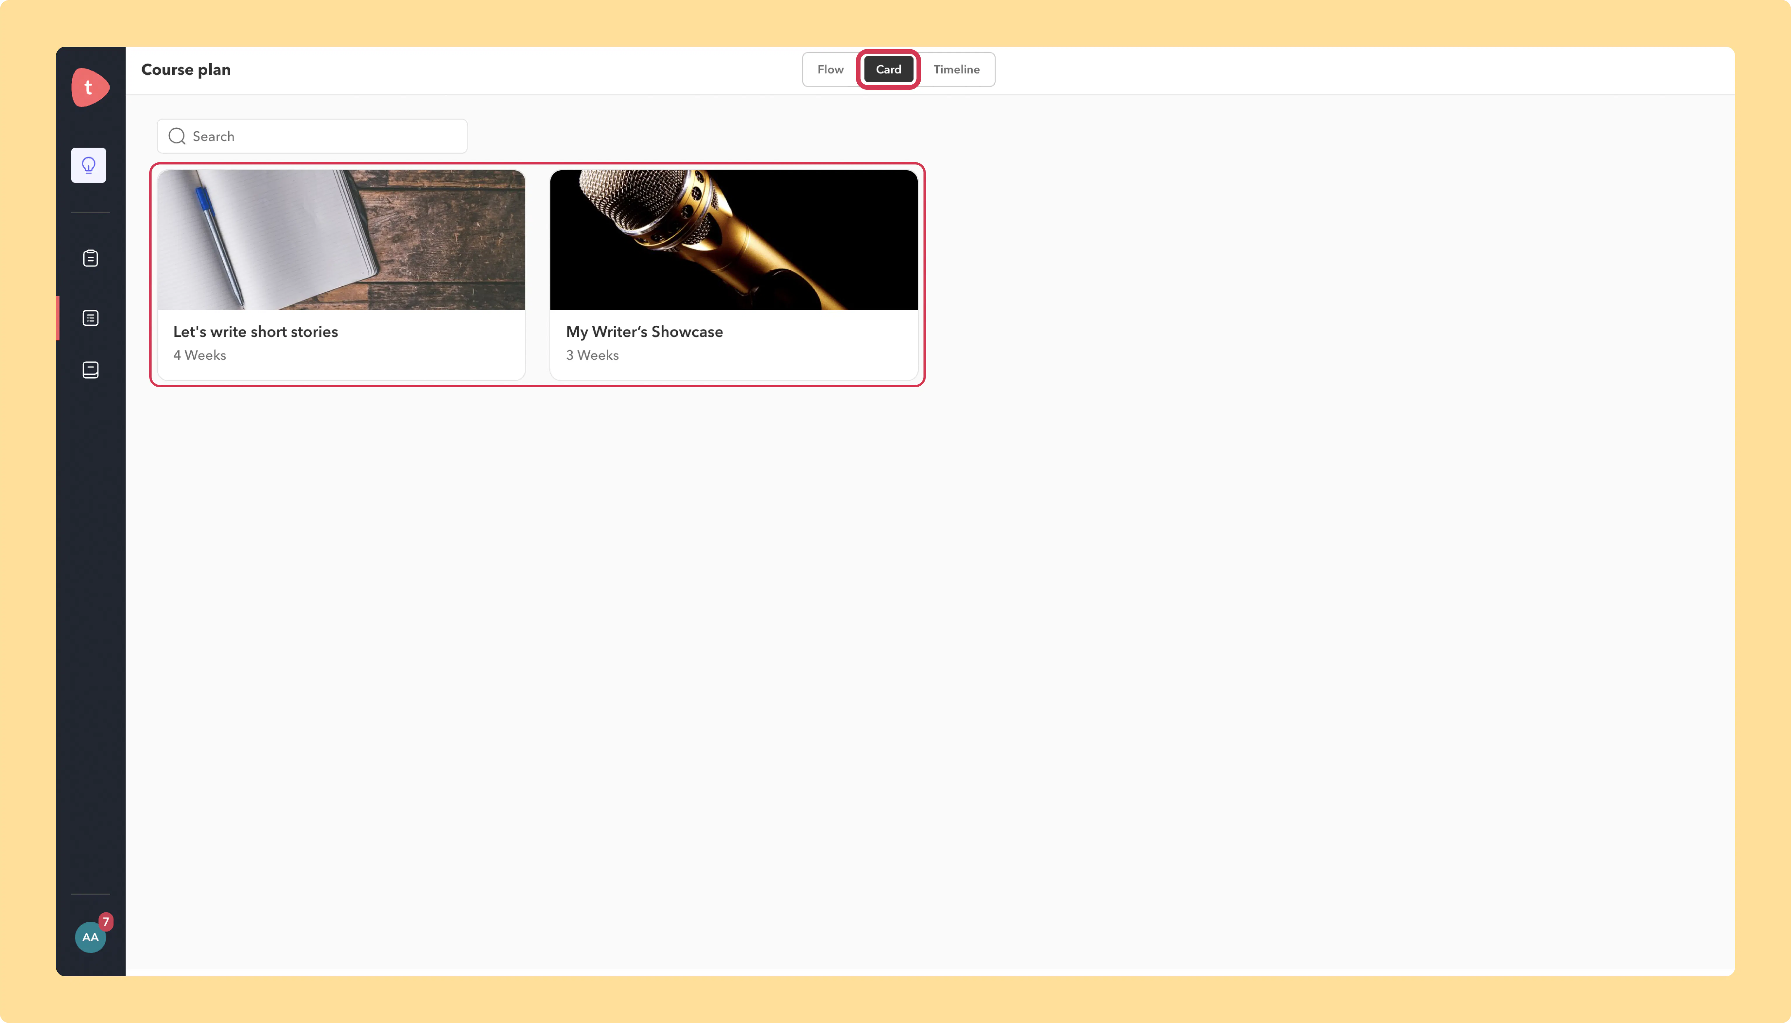Open the notebook and pen course thumbnail
Screen dimensions: 1791x1023
pyautogui.click(x=341, y=240)
